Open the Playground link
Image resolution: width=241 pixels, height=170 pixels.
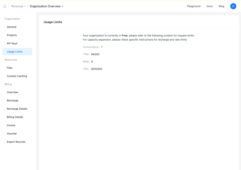(194, 6)
